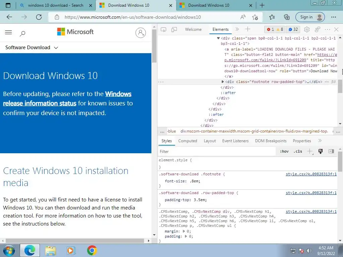This screenshot has height=257, width=343.
Task: Click the webpage horizontal scrollbar
Action: coord(75,241)
